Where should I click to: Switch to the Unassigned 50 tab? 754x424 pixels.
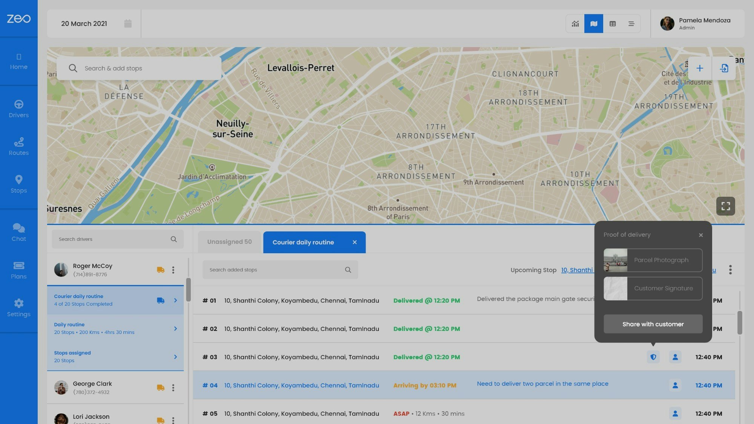[x=228, y=242]
